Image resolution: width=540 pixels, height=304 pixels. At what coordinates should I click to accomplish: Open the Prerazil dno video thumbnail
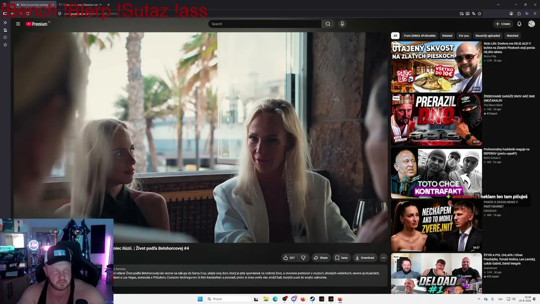pos(436,119)
